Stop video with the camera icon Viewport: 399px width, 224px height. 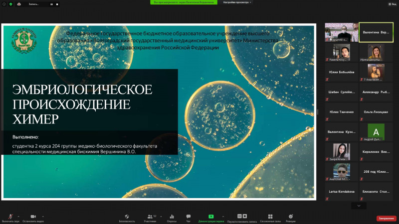33,217
